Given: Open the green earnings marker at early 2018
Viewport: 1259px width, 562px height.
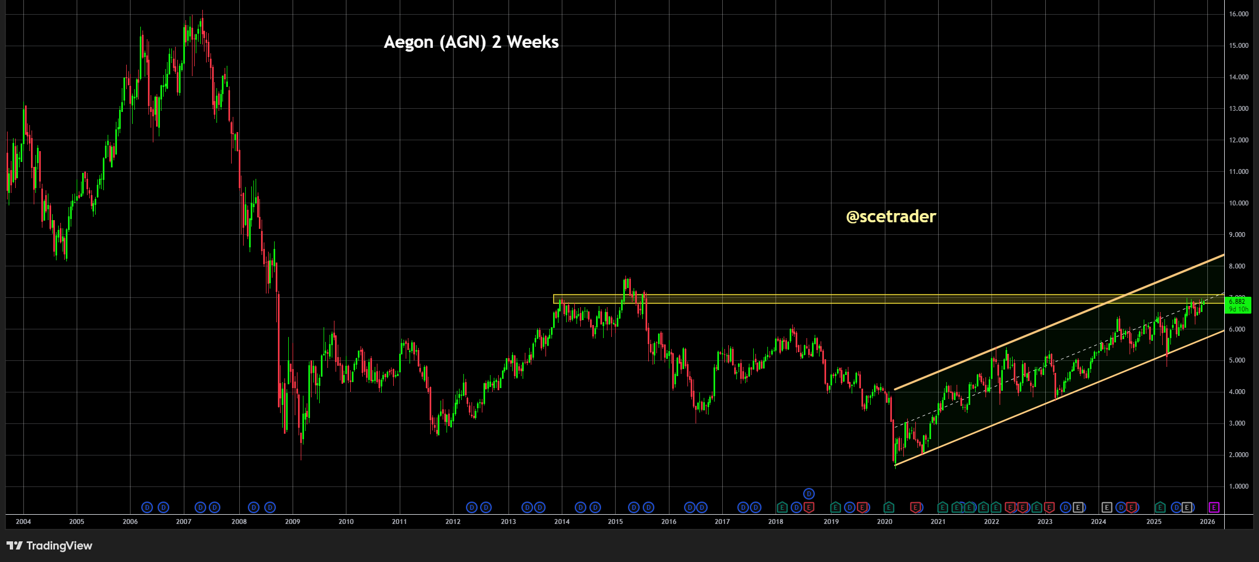Looking at the screenshot, I should (782, 507).
